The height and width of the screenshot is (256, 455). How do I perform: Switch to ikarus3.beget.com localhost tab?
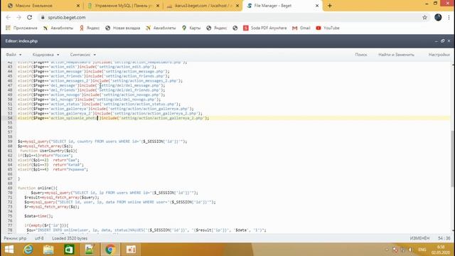point(203,6)
